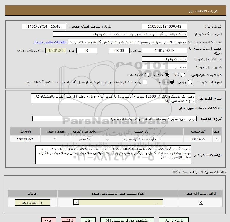
Task: Click the چاپ print button
Action: click(88, 220)
